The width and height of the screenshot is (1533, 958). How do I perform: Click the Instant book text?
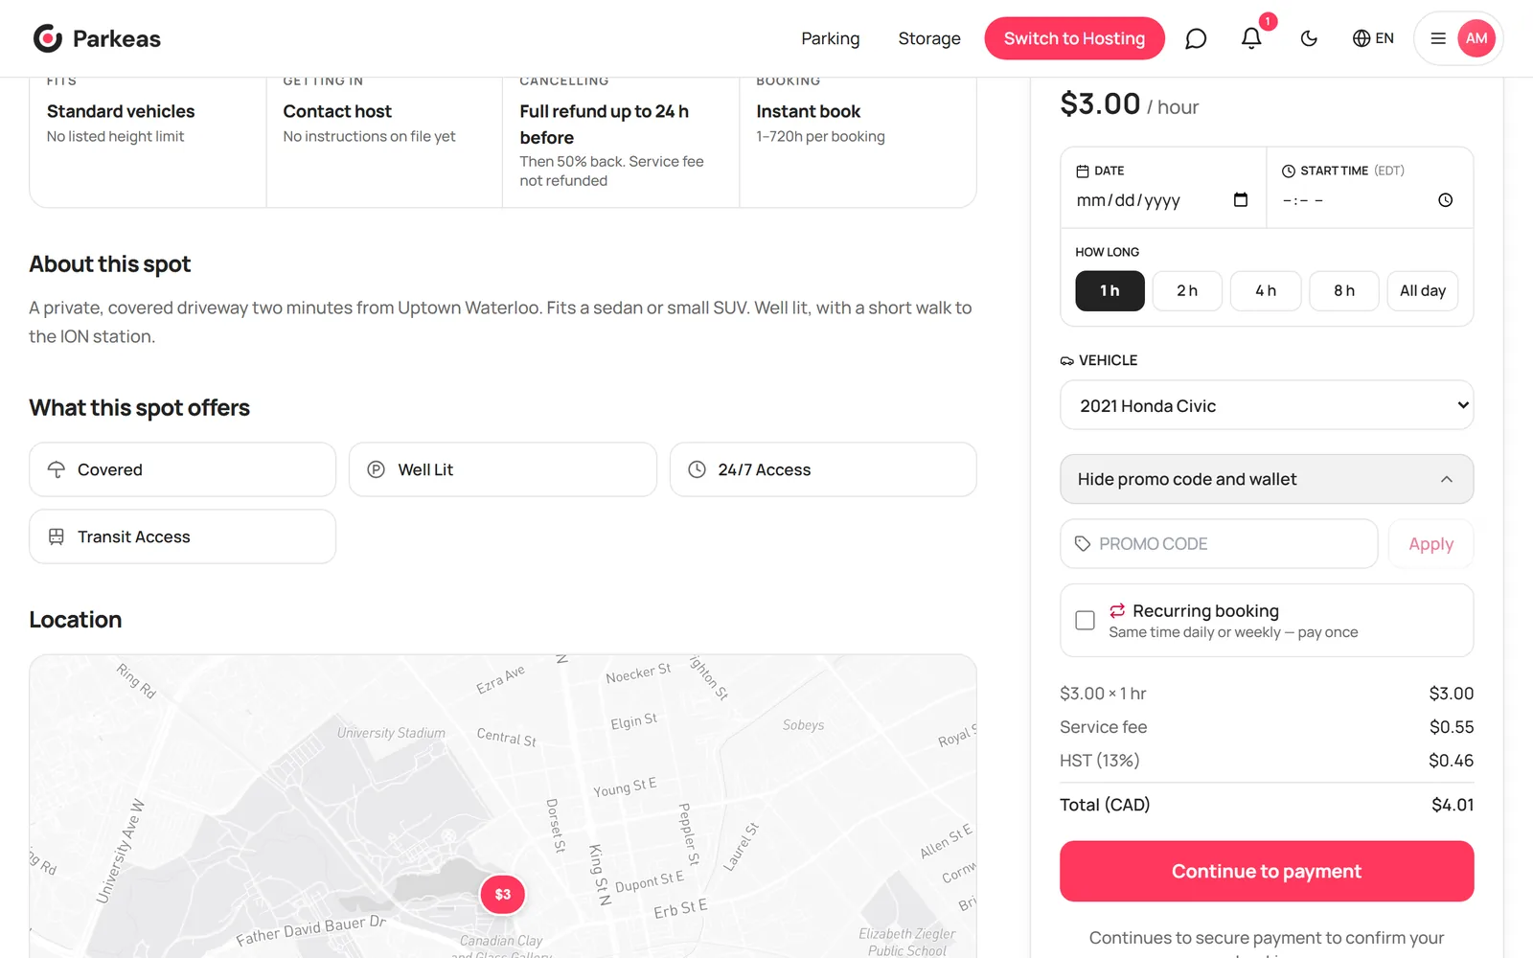(x=809, y=111)
